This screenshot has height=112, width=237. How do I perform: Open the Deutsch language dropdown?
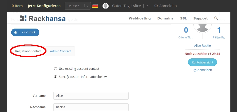click(x=78, y=6)
